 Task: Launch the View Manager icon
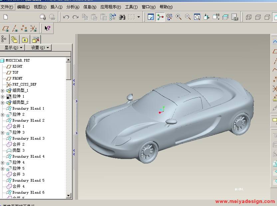(235, 17)
